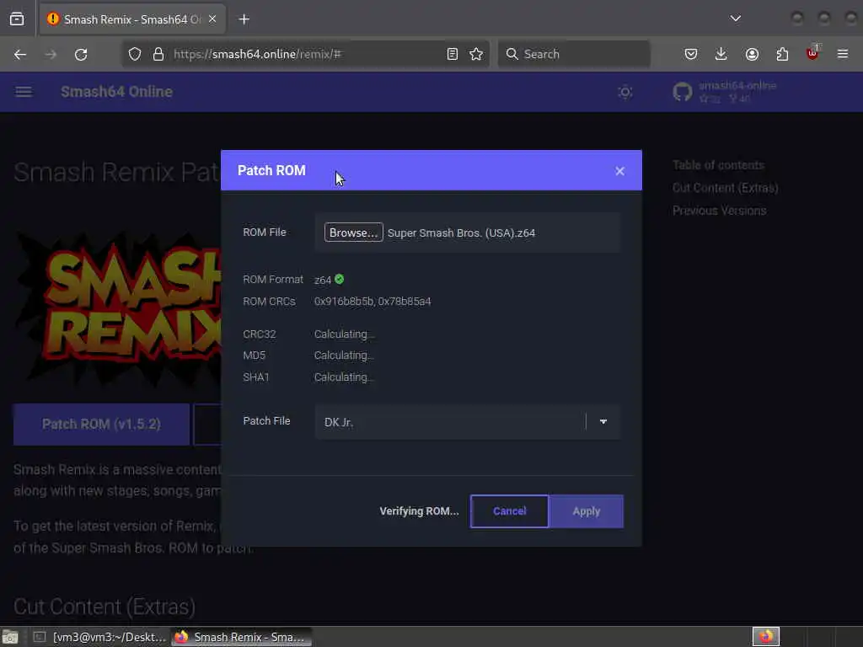Jump to Previous Versions section
Screen dimensions: 863x647
coord(720,210)
